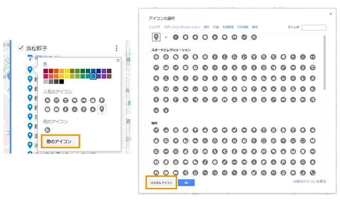Pick the selected bright blue swatch

coord(93,76)
